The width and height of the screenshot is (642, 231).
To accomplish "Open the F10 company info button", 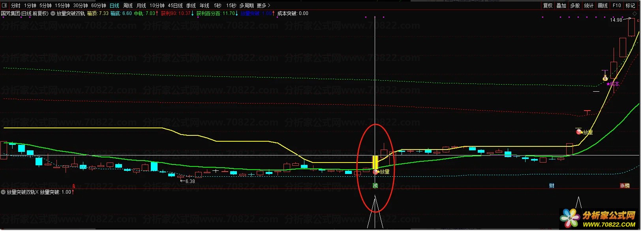I will tap(617, 6).
